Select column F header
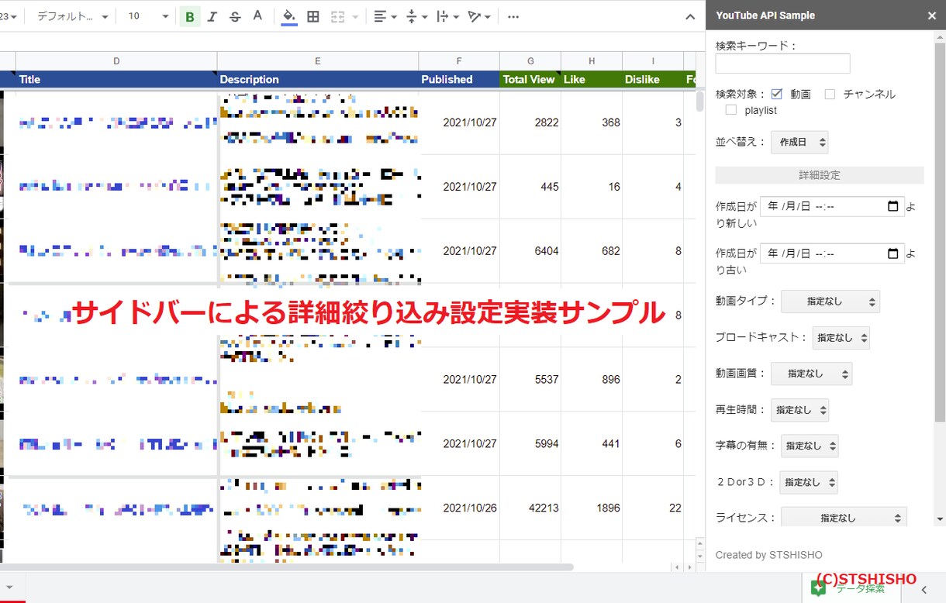This screenshot has height=603, width=946. (459, 61)
